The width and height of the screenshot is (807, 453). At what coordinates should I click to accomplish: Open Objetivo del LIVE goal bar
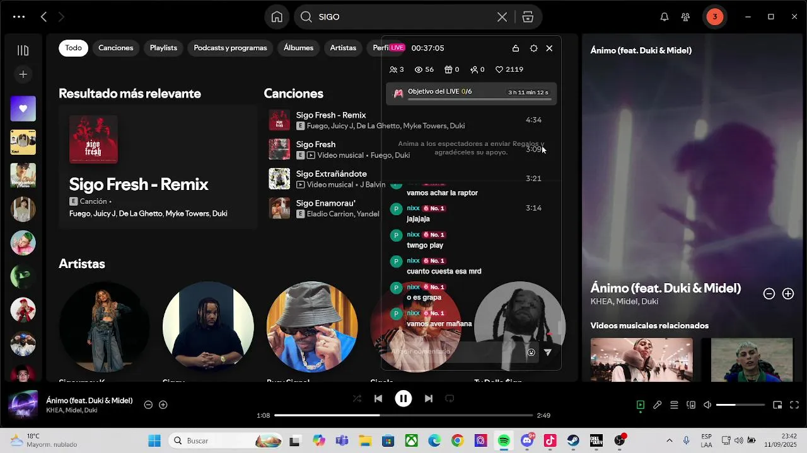471,93
